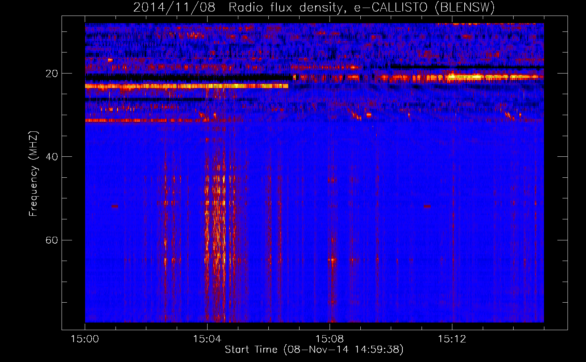Click the '15:12' time tick label
586x362 pixels.
click(452, 339)
